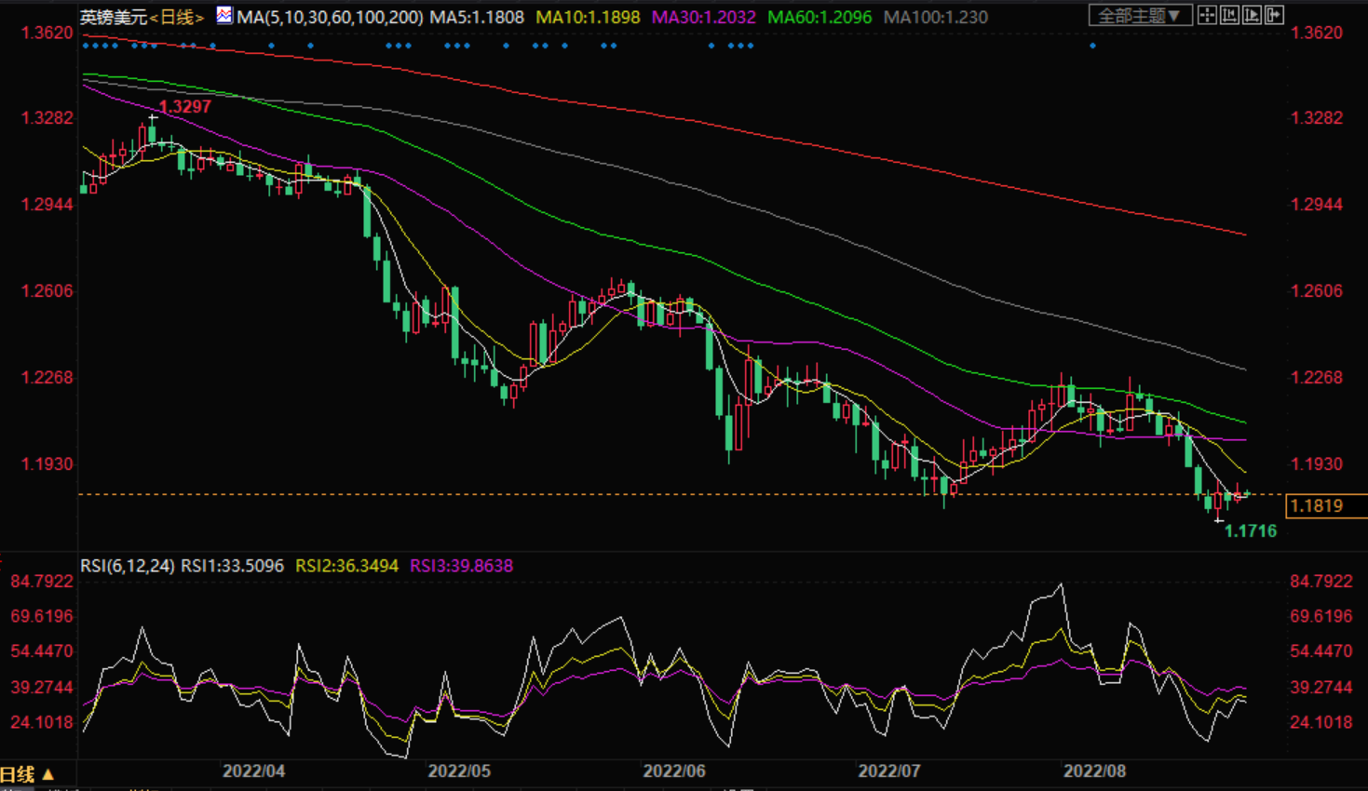Click the RSI(6,12,24) indicator label
Screen dimensions: 1368x791
(x=127, y=566)
